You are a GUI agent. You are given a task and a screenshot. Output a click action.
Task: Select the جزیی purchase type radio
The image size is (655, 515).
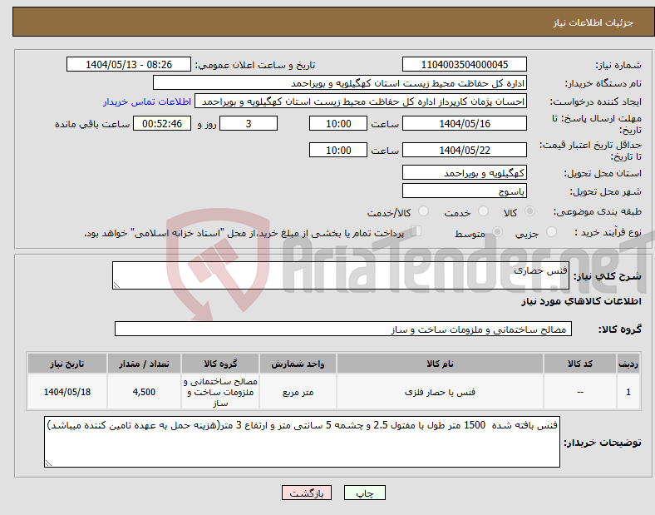(x=551, y=231)
